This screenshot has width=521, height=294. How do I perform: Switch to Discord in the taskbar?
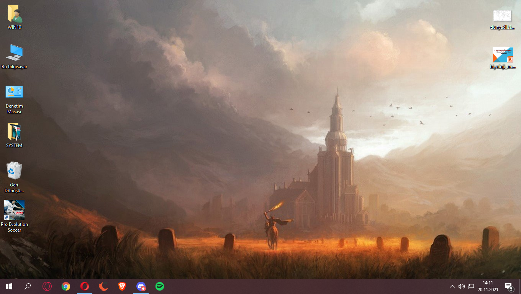[141, 286]
